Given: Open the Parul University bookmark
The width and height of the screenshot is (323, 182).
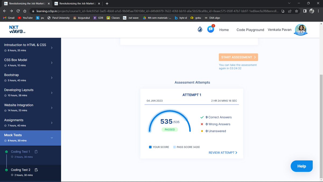Looking at the screenshot, I should (58, 18).
